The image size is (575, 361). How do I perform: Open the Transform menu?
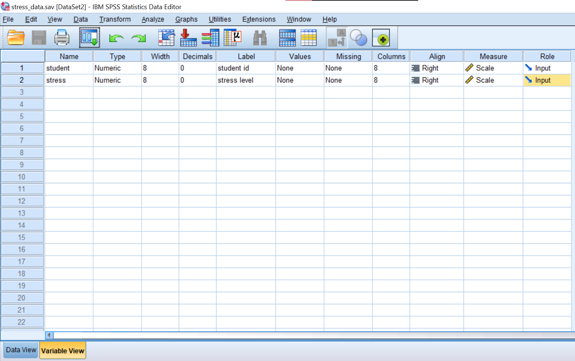[115, 19]
